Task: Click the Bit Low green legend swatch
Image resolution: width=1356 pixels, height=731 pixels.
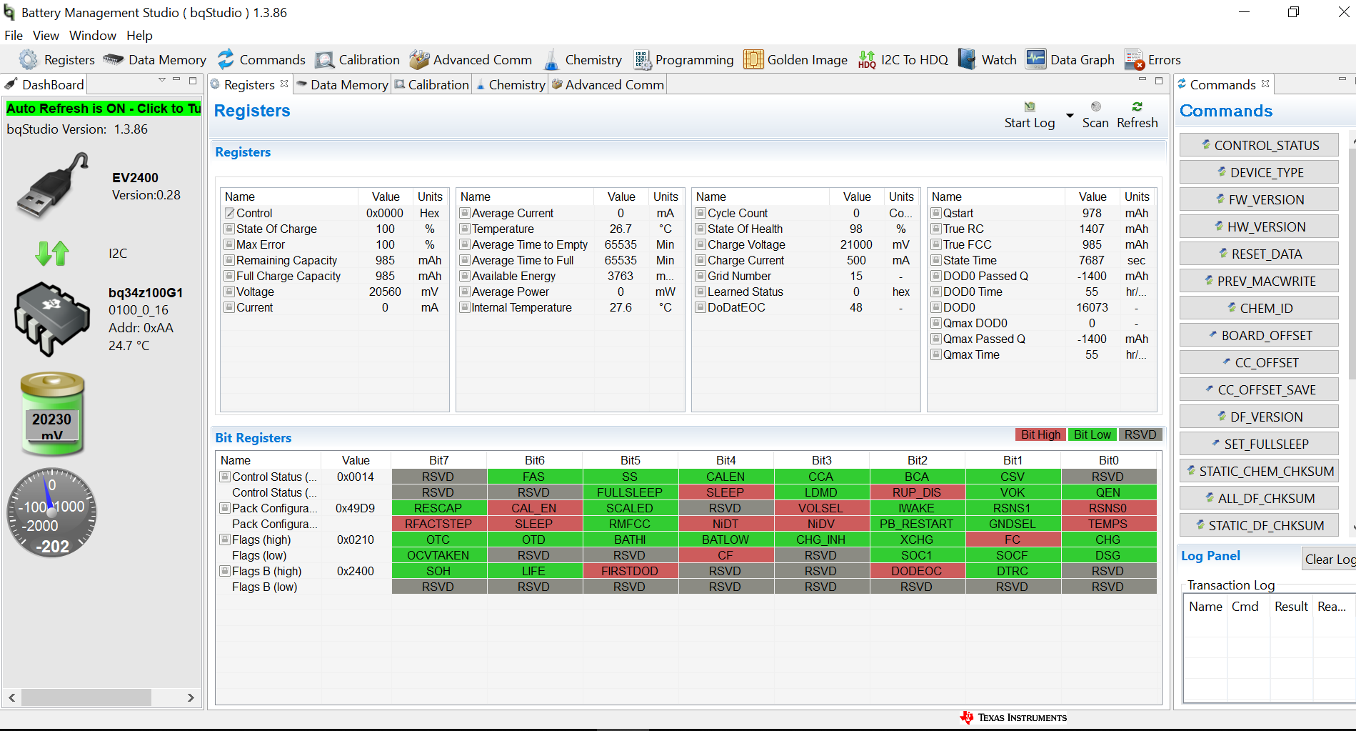Action: (1092, 434)
